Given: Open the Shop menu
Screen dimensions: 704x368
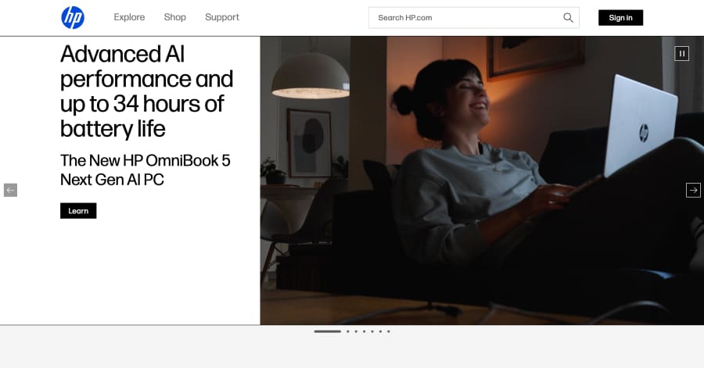Looking at the screenshot, I should coord(174,17).
